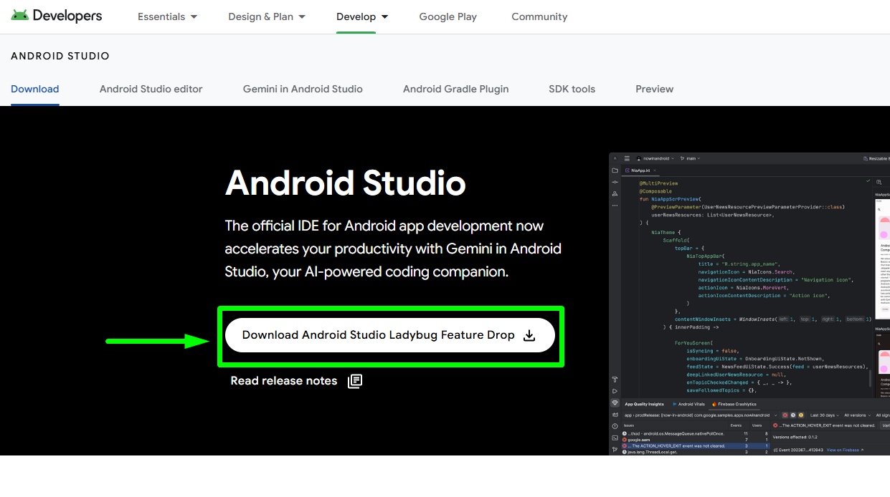Click the ANDROID STUDIO section heading

60,56
